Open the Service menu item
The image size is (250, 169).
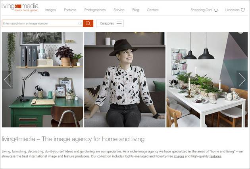point(119,10)
